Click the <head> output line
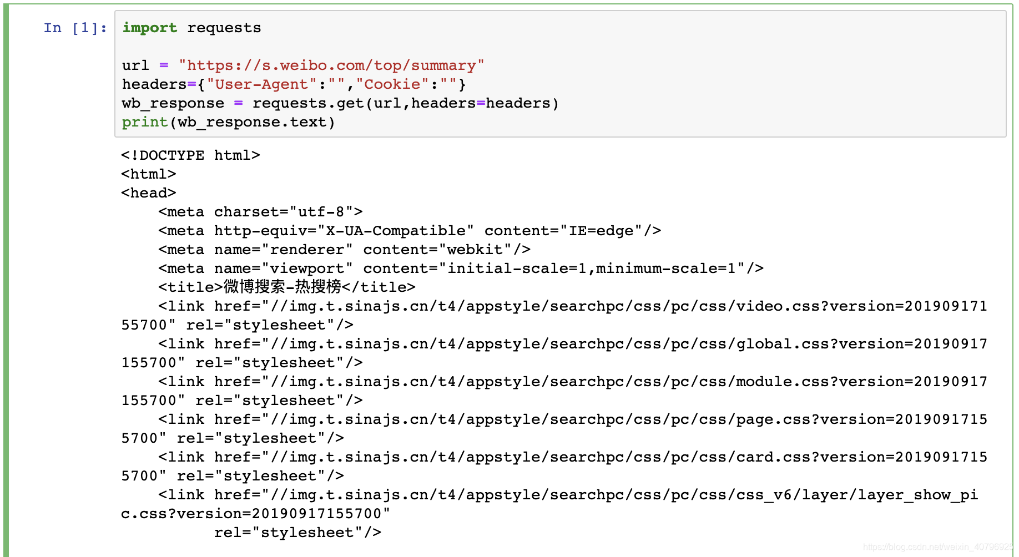The width and height of the screenshot is (1019, 557). point(149,193)
